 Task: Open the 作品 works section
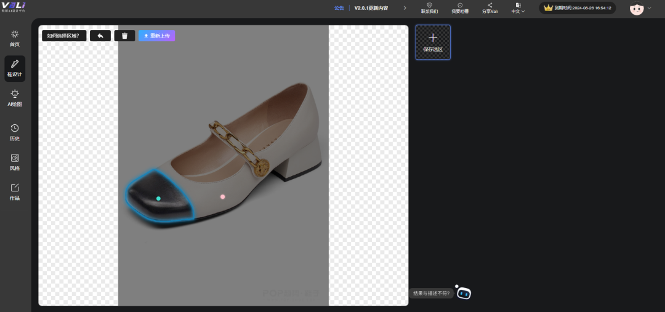[15, 191]
